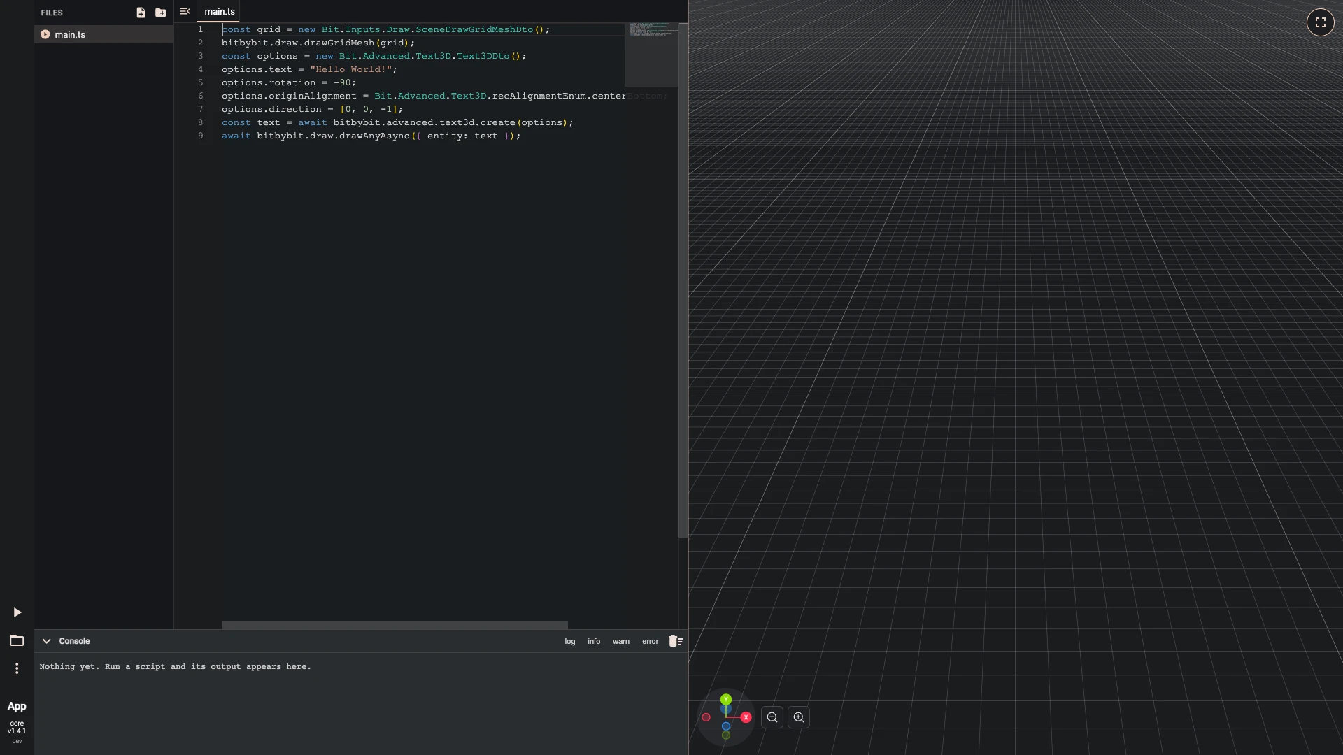Click the drawAnyAsync call on line 9

[x=374, y=136]
